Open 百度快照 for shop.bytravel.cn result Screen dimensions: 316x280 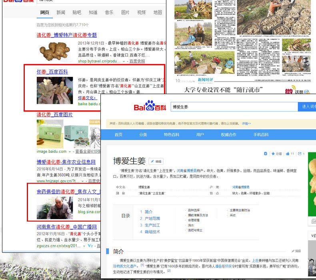pyautogui.click(x=137, y=61)
